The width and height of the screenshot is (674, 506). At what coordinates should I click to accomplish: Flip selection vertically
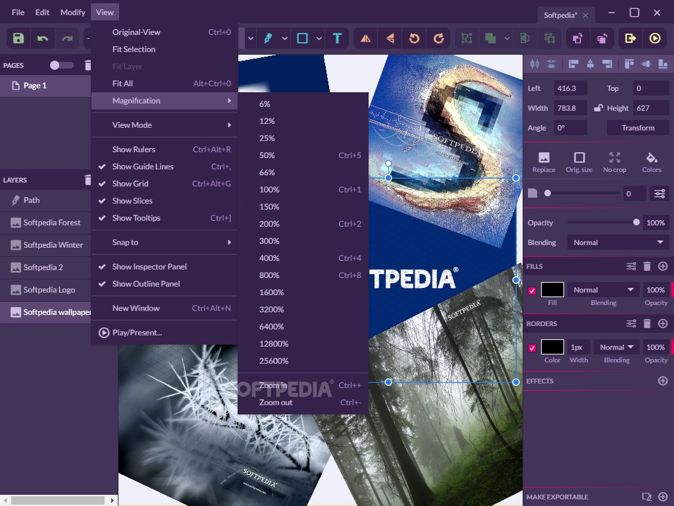(390, 38)
